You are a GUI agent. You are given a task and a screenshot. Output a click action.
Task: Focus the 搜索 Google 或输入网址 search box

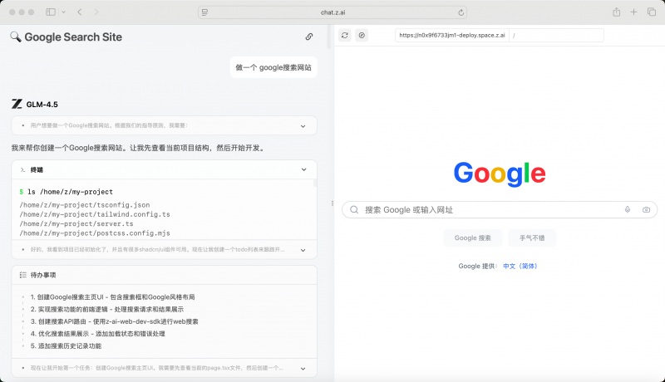[x=500, y=209]
